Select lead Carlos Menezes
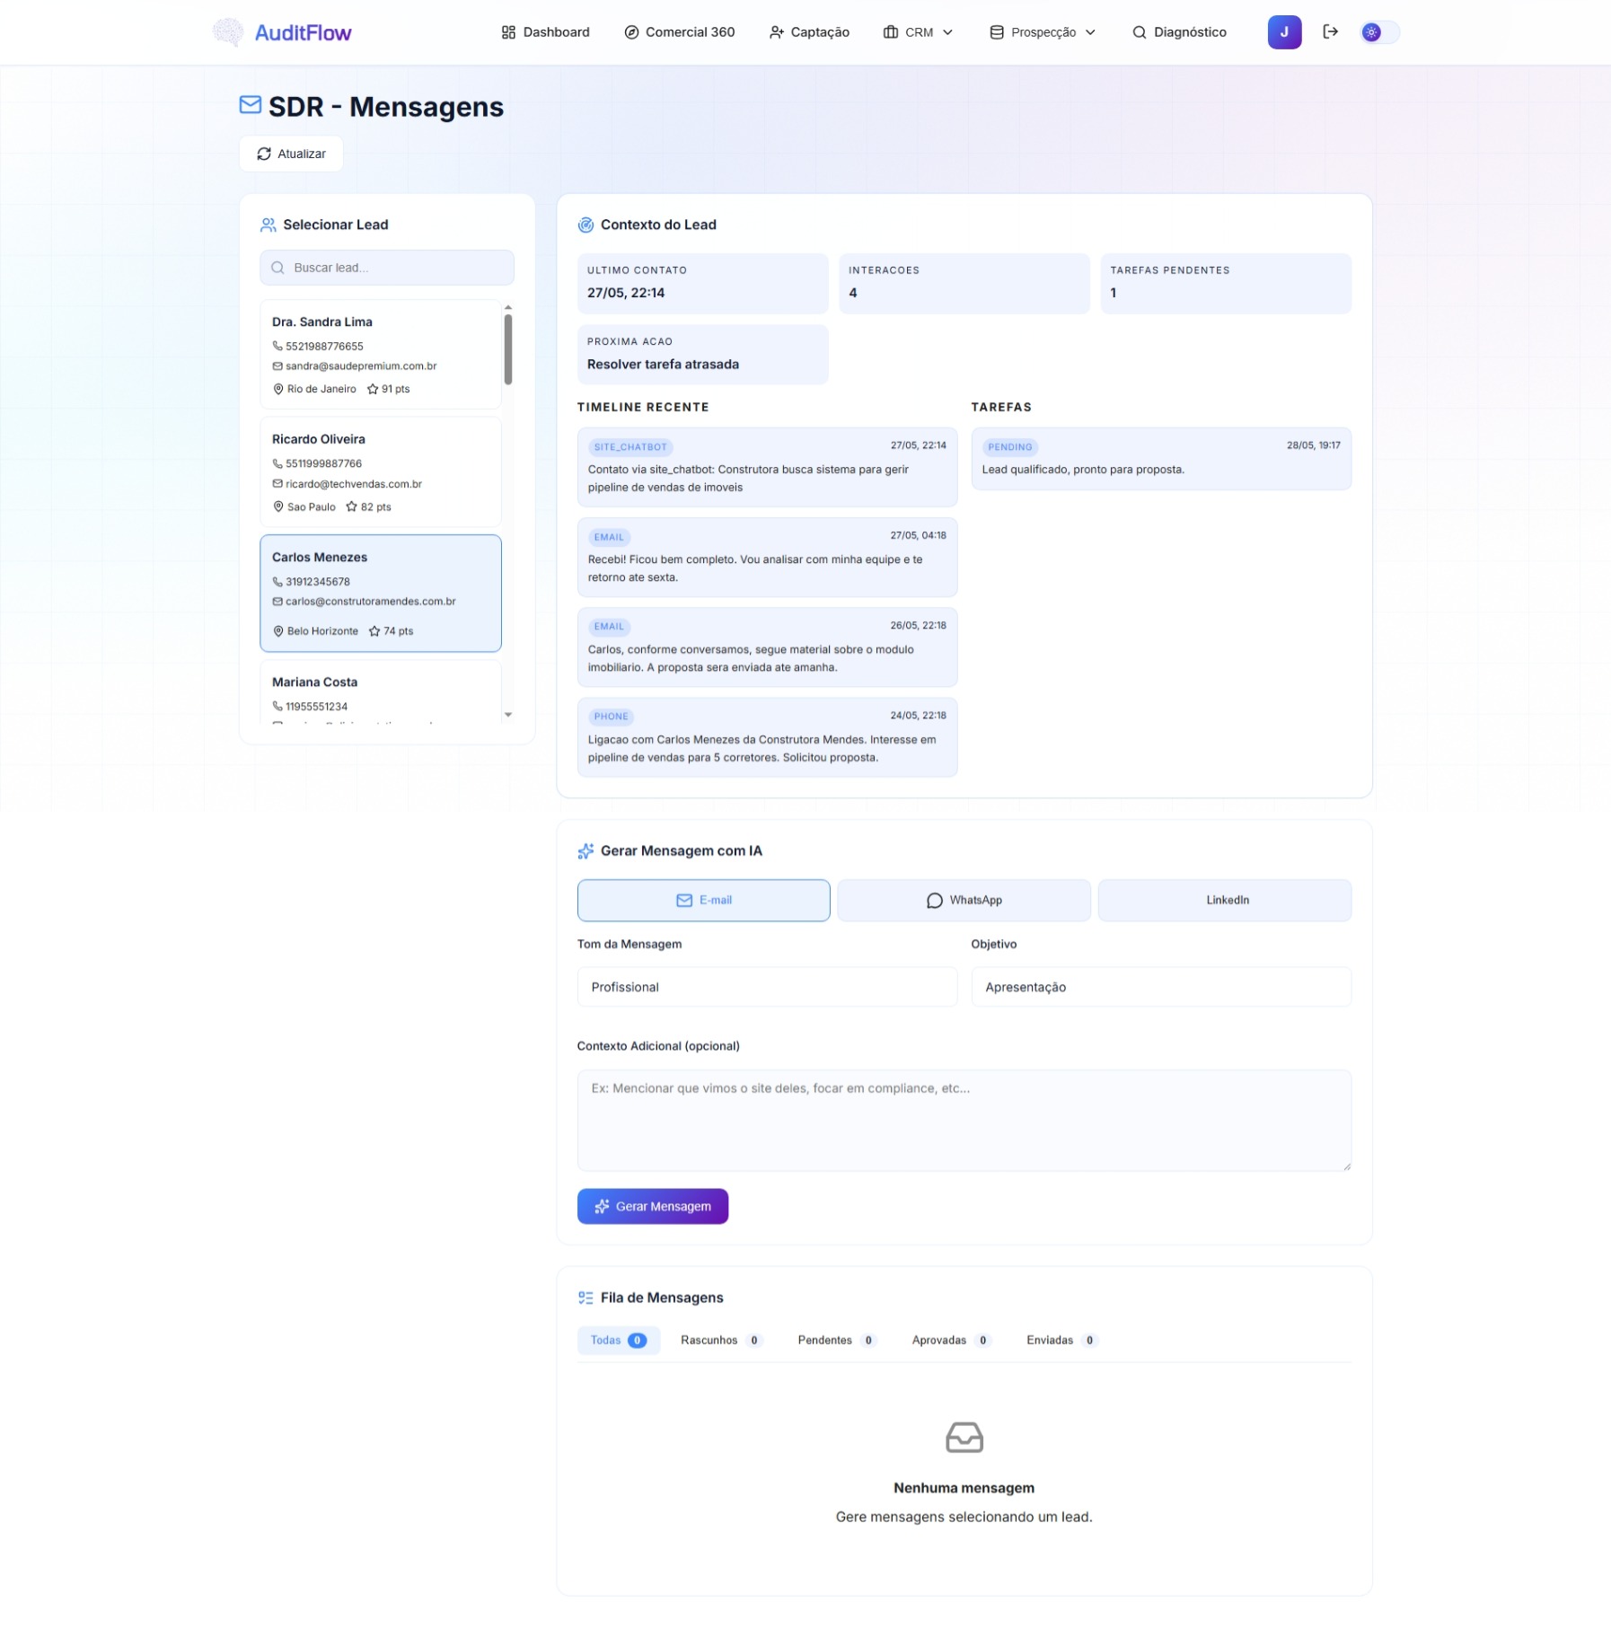The width and height of the screenshot is (1611, 1646). coord(381,594)
